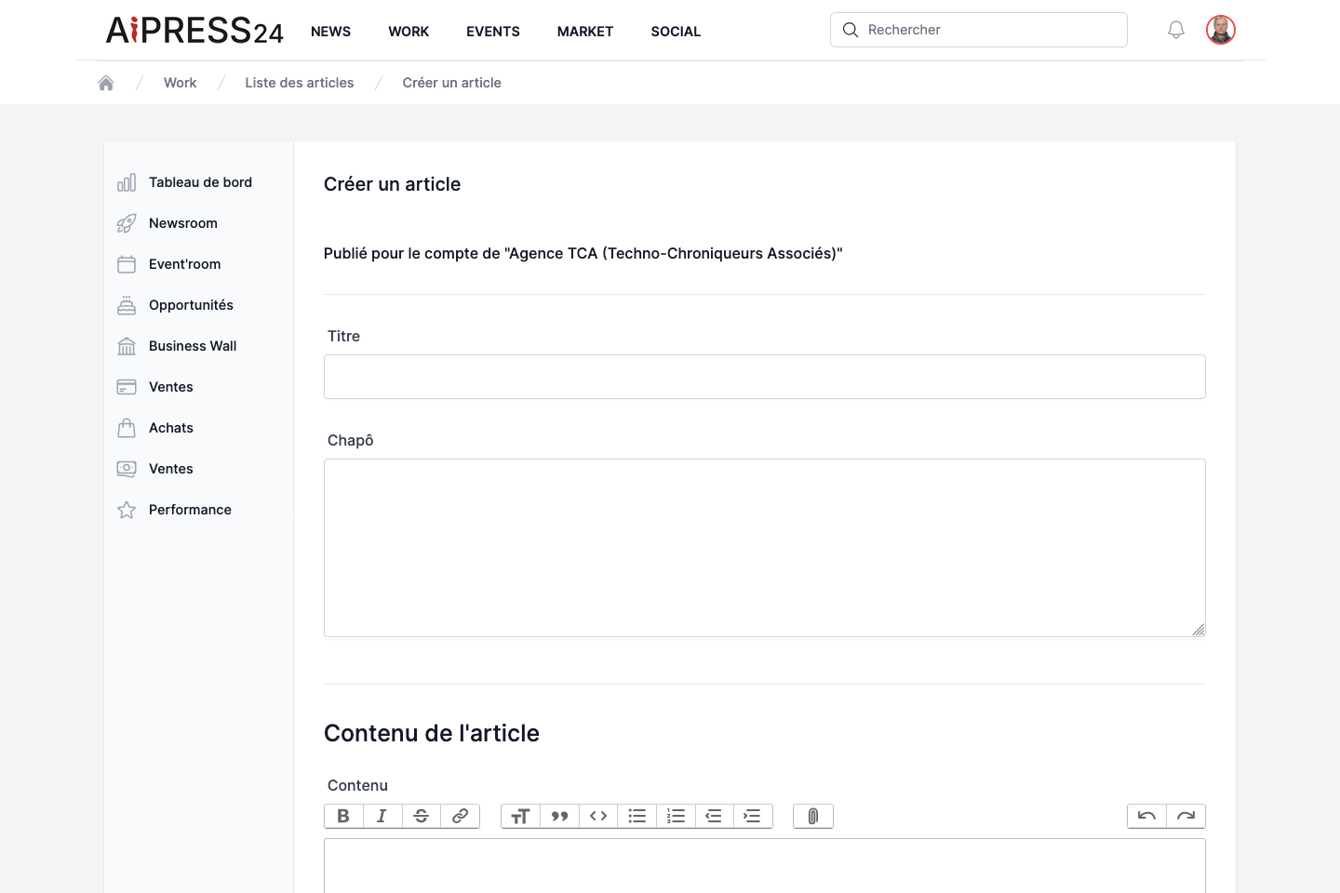Open the EVENTS menu in the top navigation
Screen dimensions: 1340x893
[x=493, y=32]
